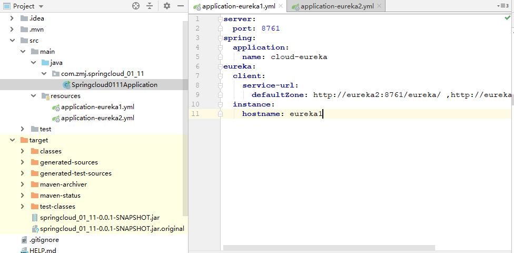
Task: Click the hostname value eureka1
Action: [306, 114]
